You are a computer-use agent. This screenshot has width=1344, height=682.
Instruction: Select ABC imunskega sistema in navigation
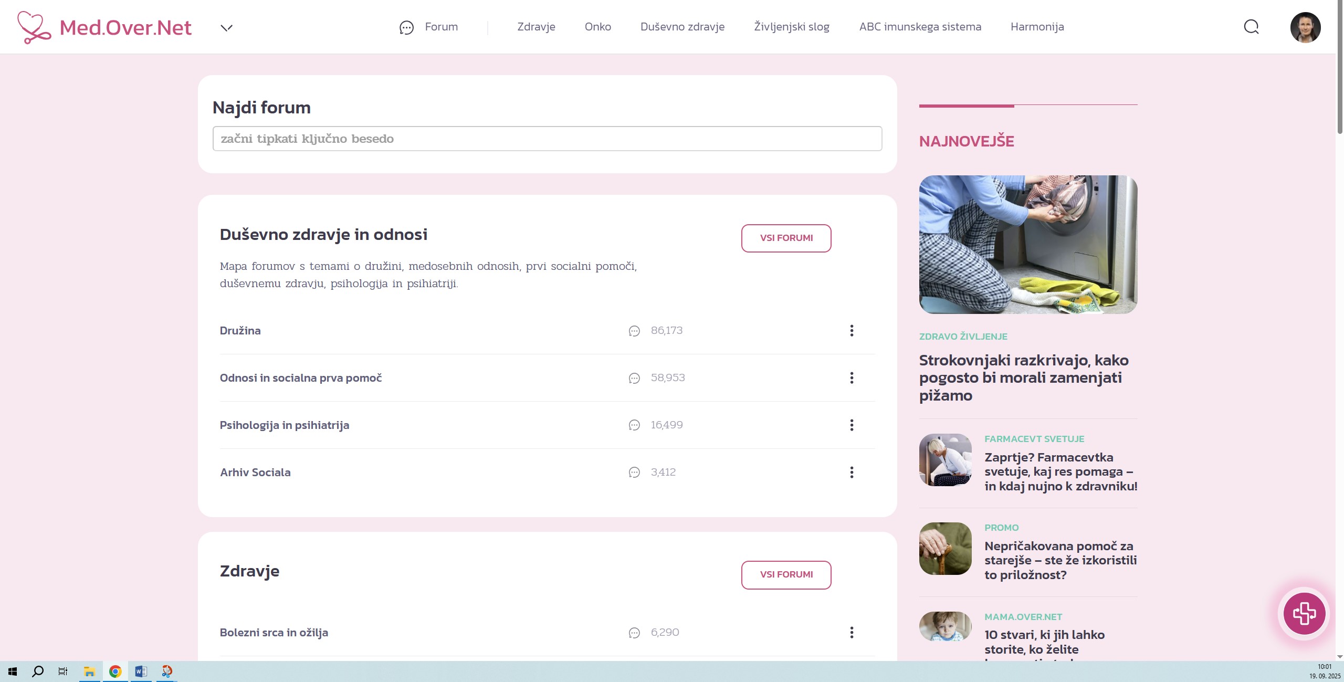(920, 27)
